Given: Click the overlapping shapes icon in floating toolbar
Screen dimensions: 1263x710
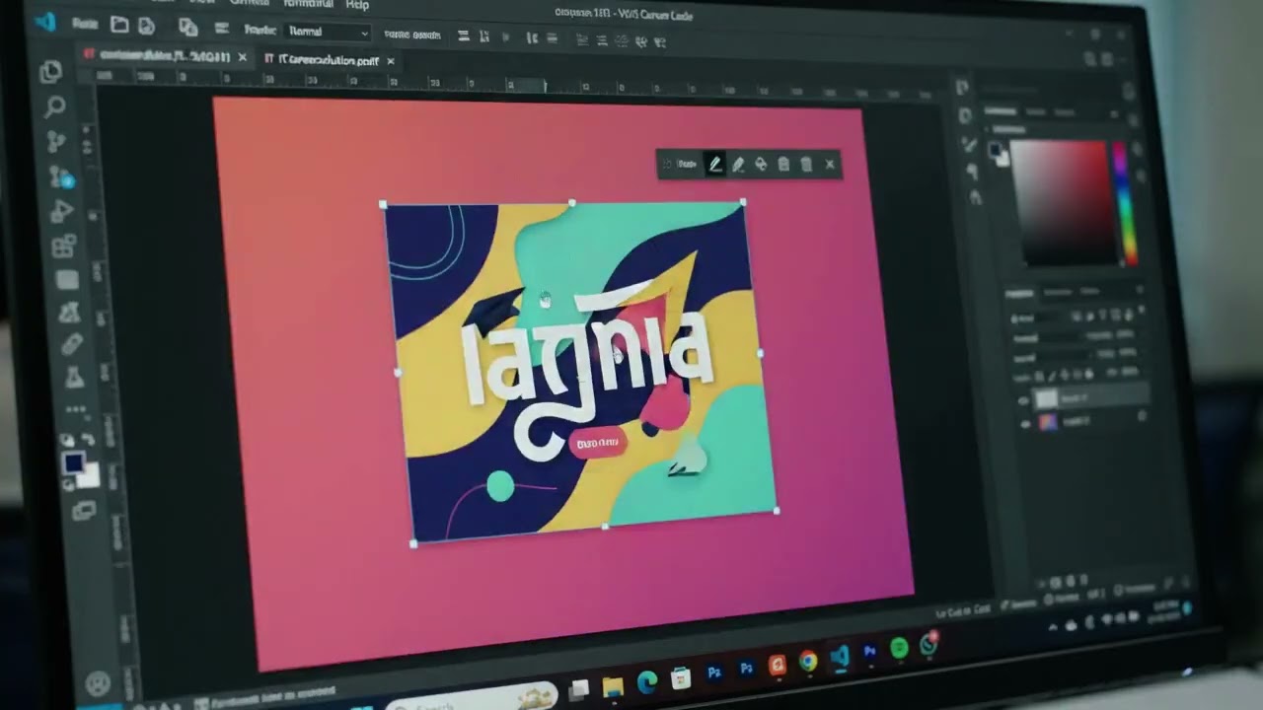Looking at the screenshot, I should (760, 165).
